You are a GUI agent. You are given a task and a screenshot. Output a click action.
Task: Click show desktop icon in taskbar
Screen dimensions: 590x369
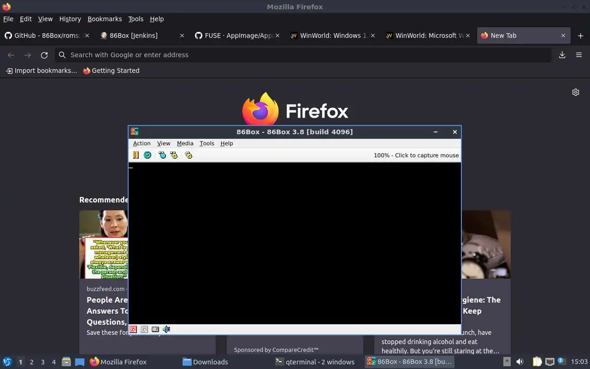click(x=79, y=362)
